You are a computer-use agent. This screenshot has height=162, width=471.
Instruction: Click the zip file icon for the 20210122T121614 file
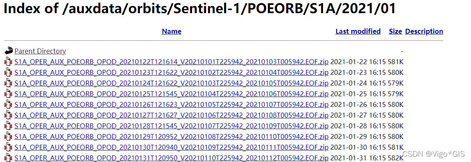click(8, 62)
